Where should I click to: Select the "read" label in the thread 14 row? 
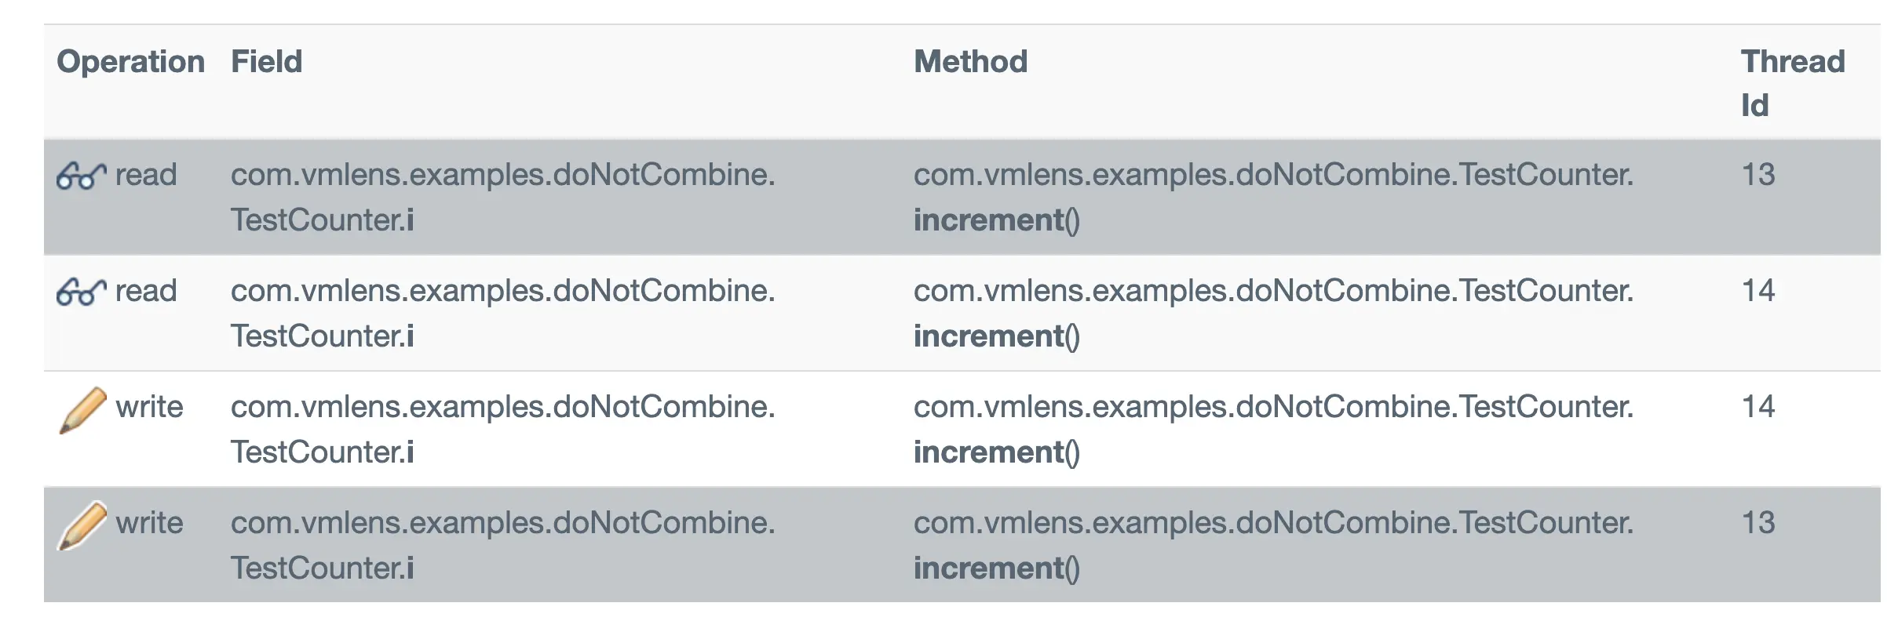click(x=146, y=291)
